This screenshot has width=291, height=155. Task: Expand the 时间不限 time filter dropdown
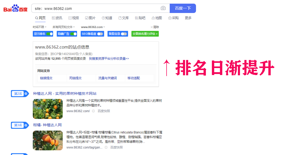pos(40,27)
